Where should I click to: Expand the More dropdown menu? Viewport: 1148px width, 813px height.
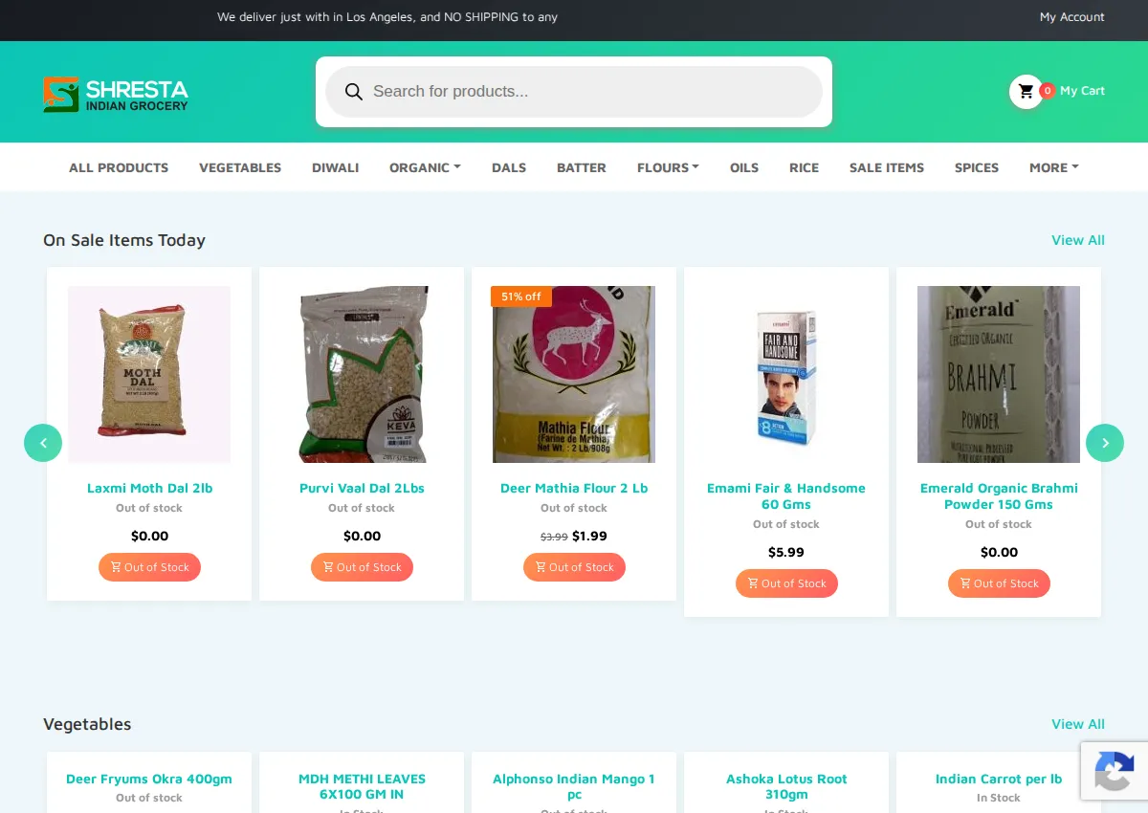point(1054,167)
